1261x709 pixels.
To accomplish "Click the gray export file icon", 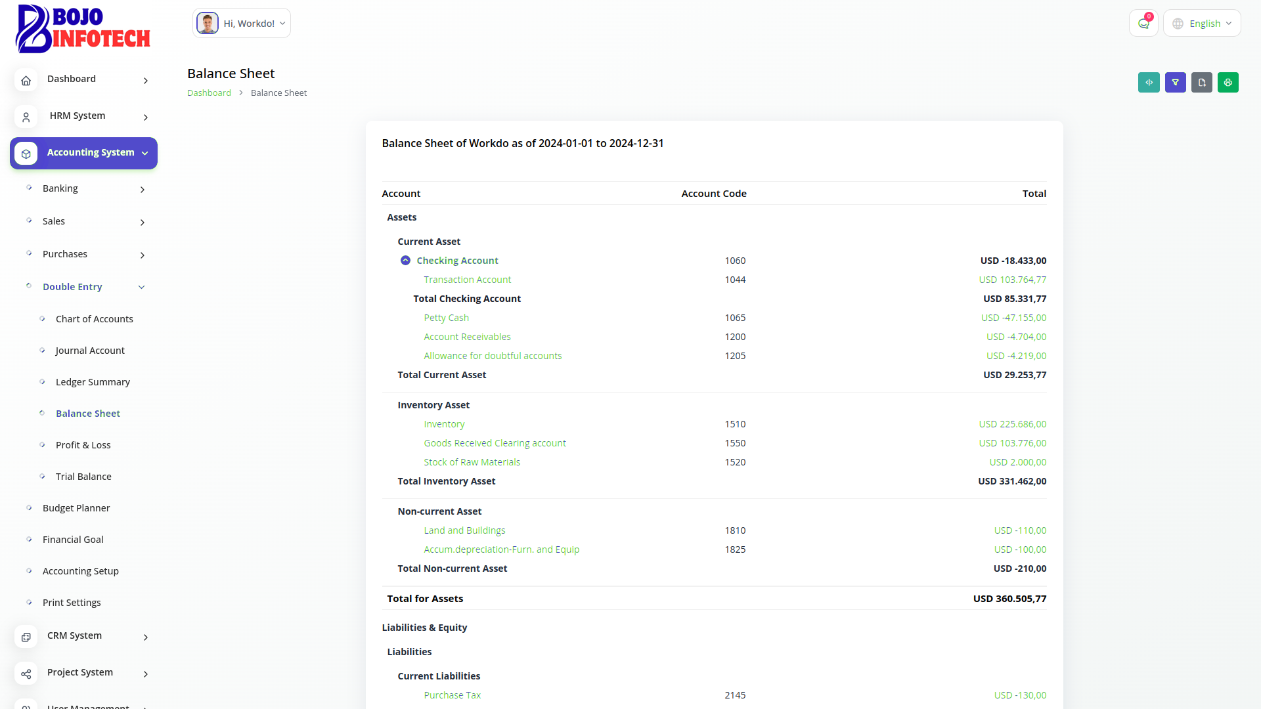I will 1201,82.
